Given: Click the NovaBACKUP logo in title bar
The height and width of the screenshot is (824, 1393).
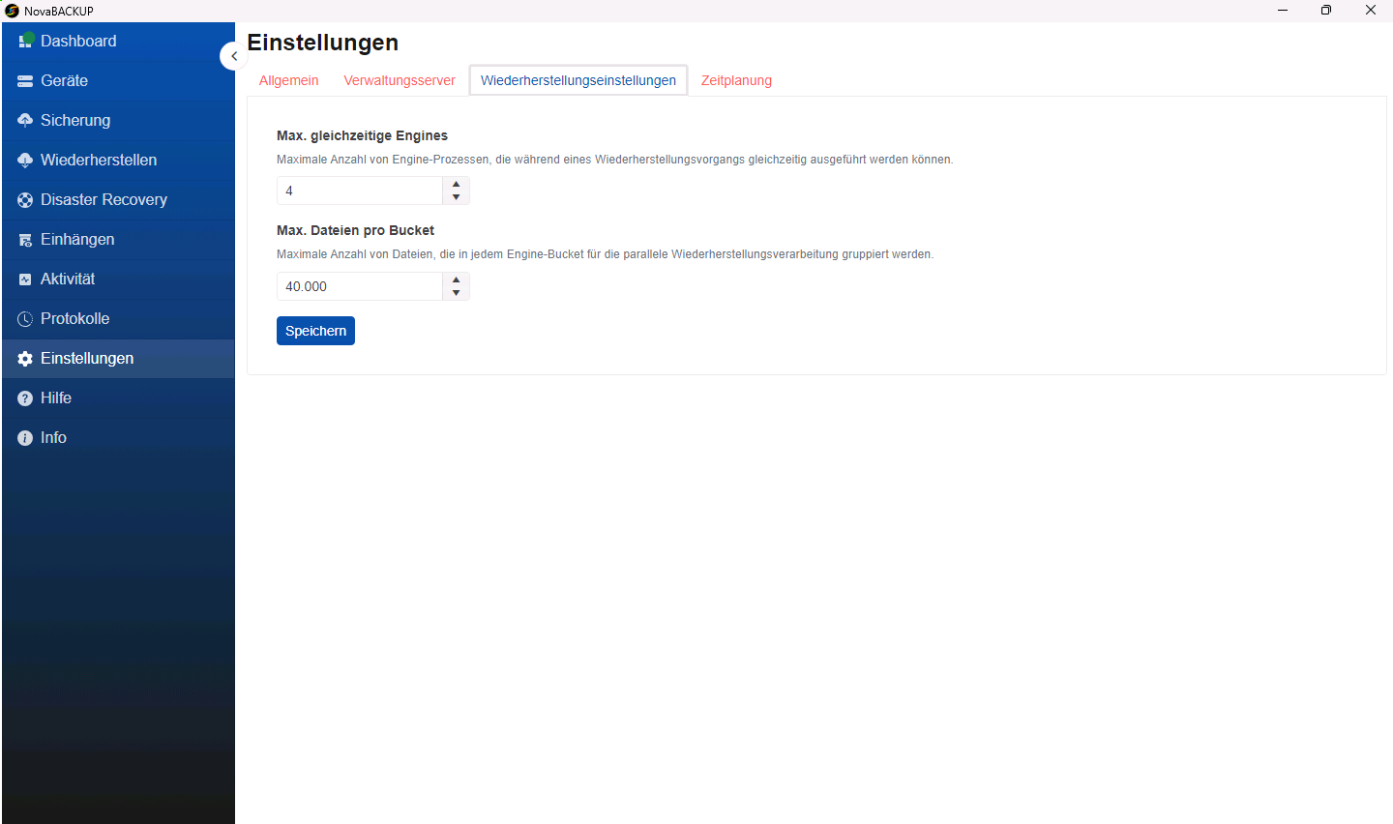Looking at the screenshot, I should click(12, 11).
